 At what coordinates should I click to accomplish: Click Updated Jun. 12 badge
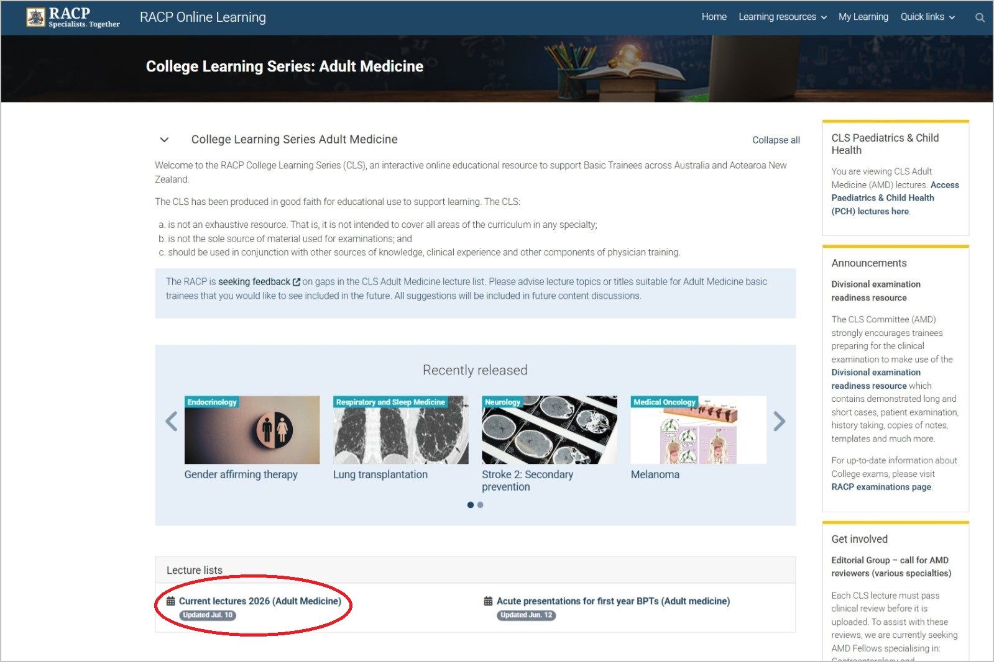pyautogui.click(x=527, y=615)
